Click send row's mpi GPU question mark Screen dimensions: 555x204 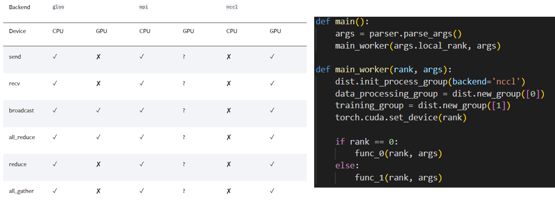click(184, 57)
